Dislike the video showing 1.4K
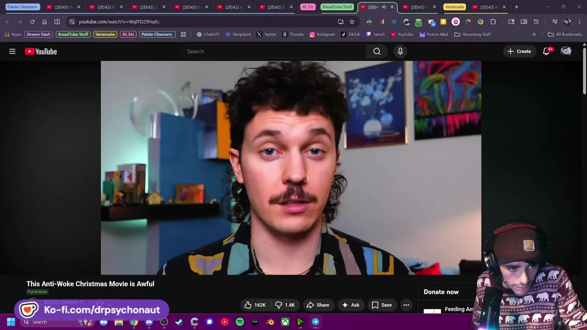This screenshot has width=587, height=330. coord(285,305)
